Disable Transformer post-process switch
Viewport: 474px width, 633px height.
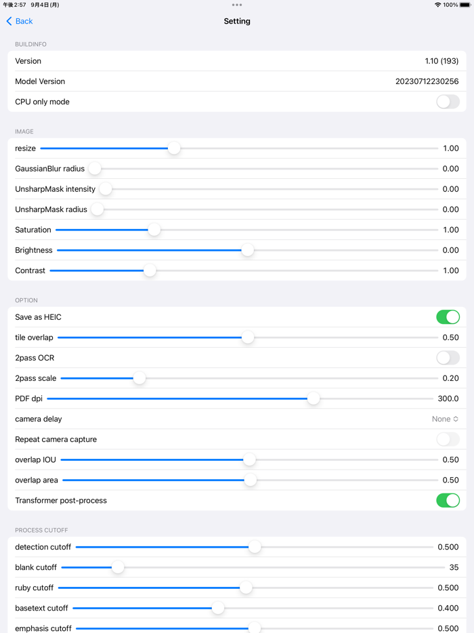point(448,500)
